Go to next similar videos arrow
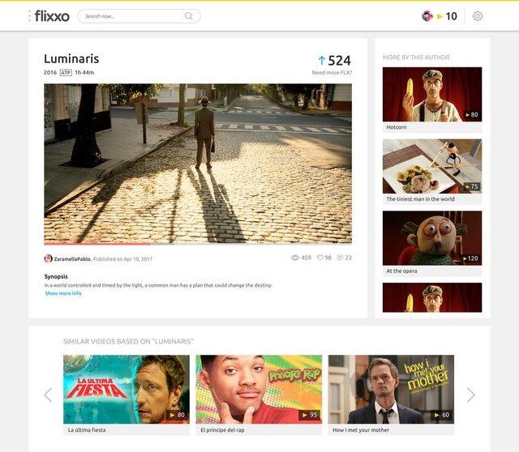 pyautogui.click(x=470, y=394)
